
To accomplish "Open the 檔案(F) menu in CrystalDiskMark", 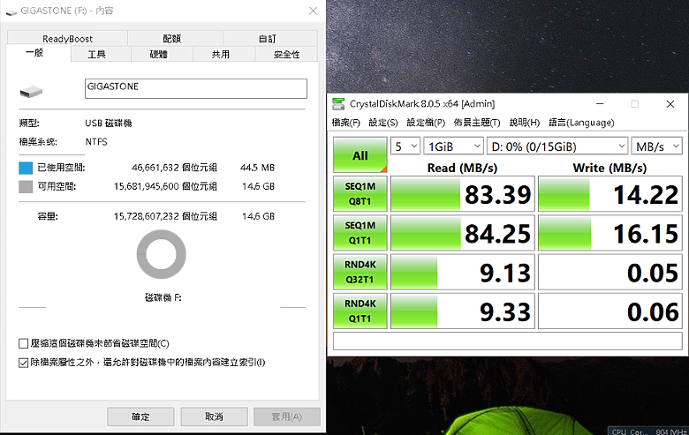I will point(345,123).
